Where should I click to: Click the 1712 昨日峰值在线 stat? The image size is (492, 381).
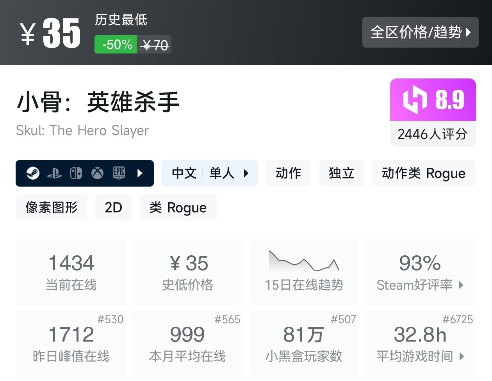(x=71, y=344)
